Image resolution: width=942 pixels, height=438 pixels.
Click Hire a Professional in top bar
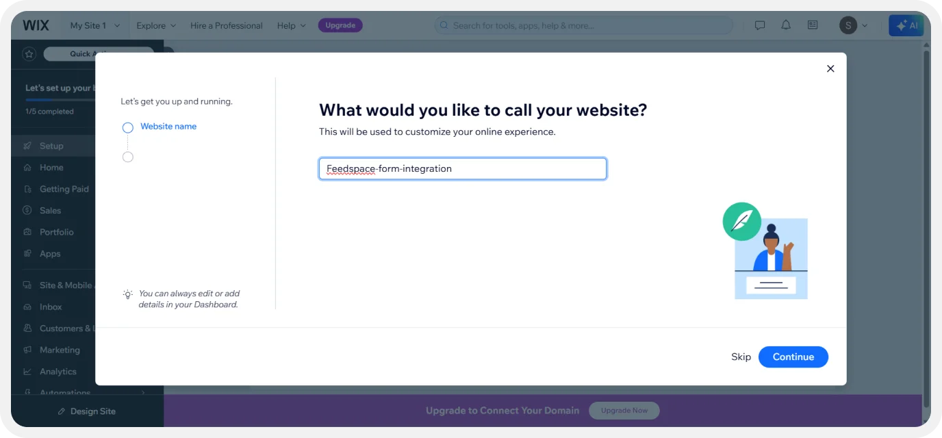227,25
